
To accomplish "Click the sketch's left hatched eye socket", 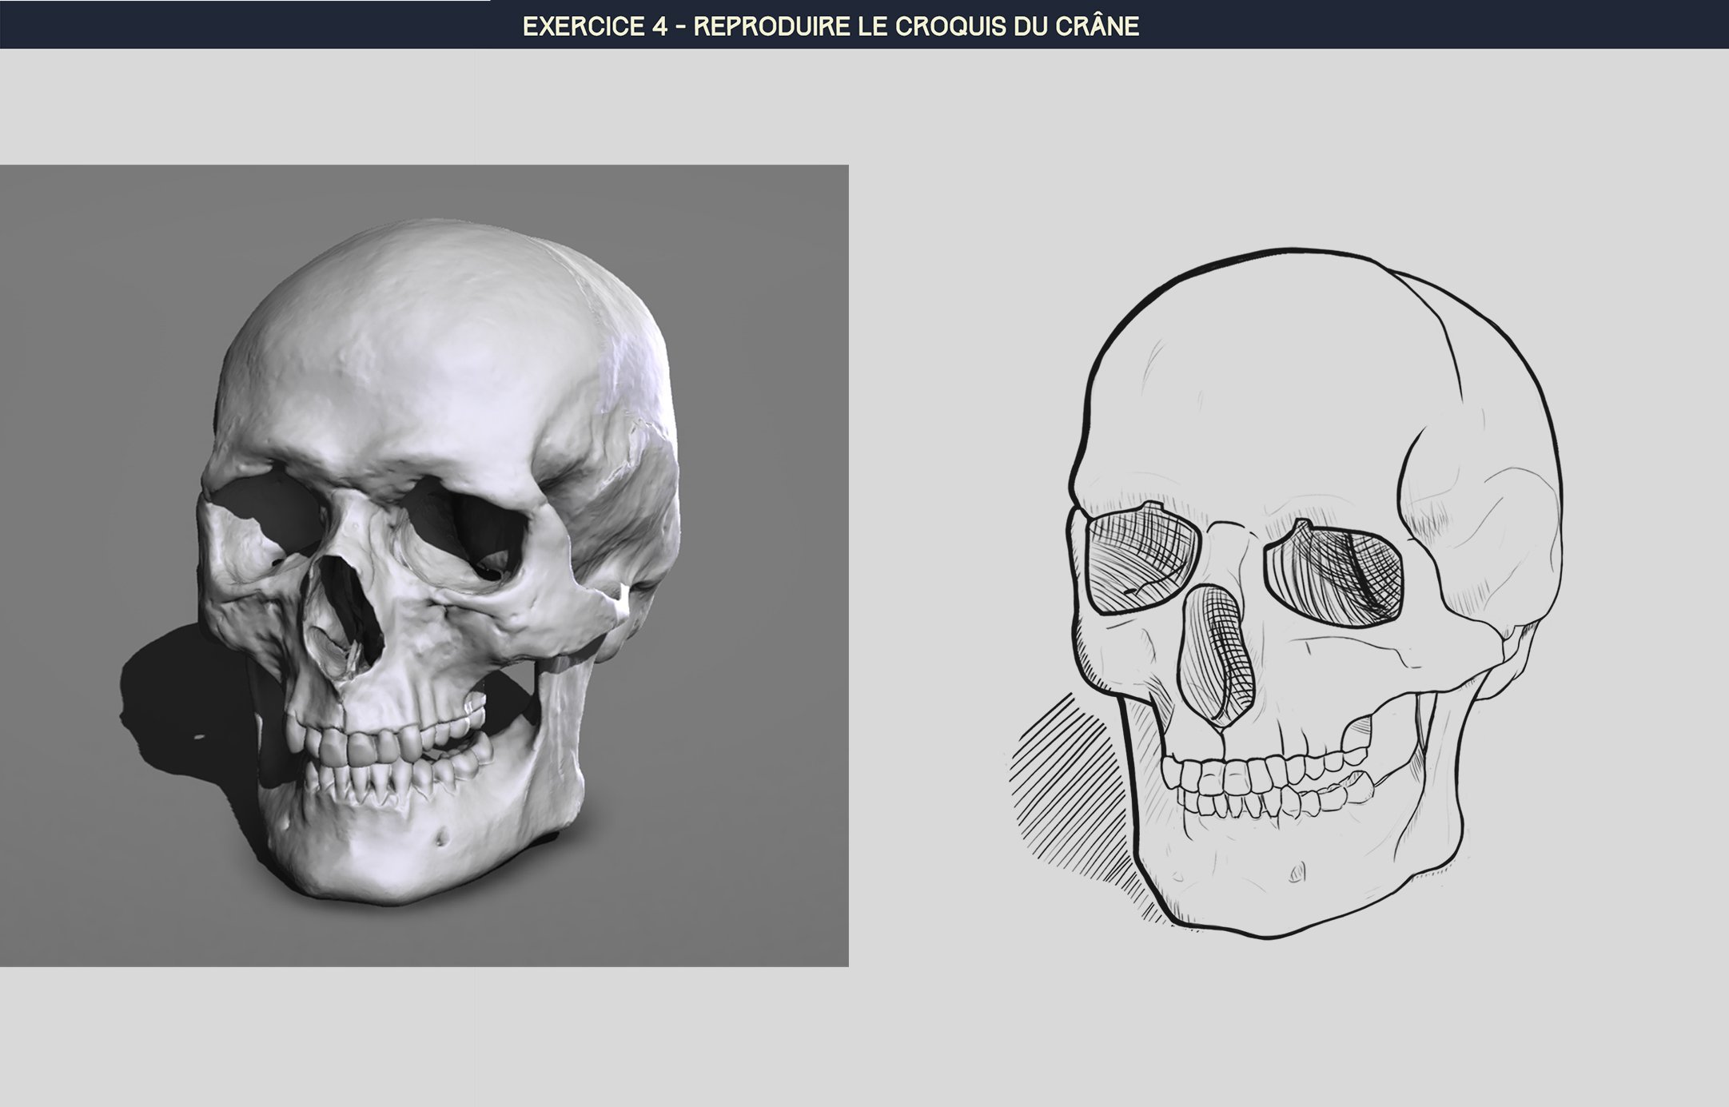I will [1141, 557].
